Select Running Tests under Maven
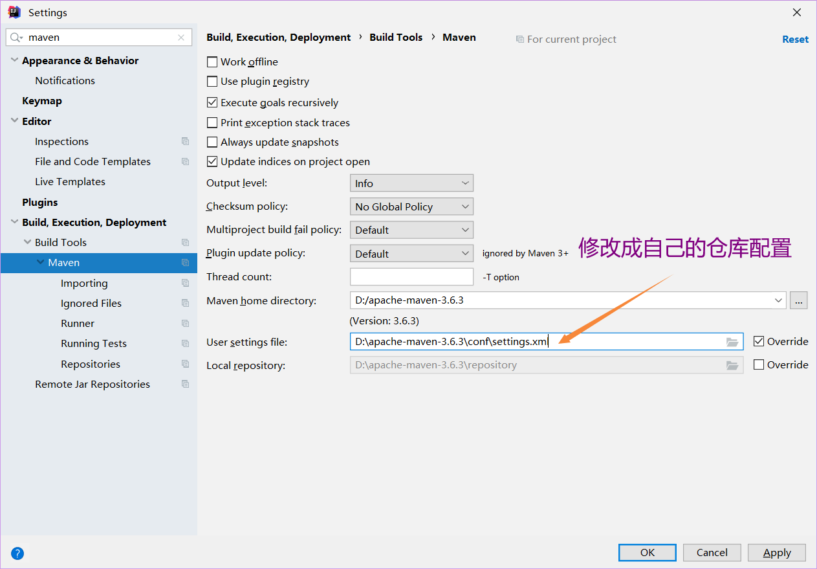This screenshot has height=569, width=817. coord(94,343)
